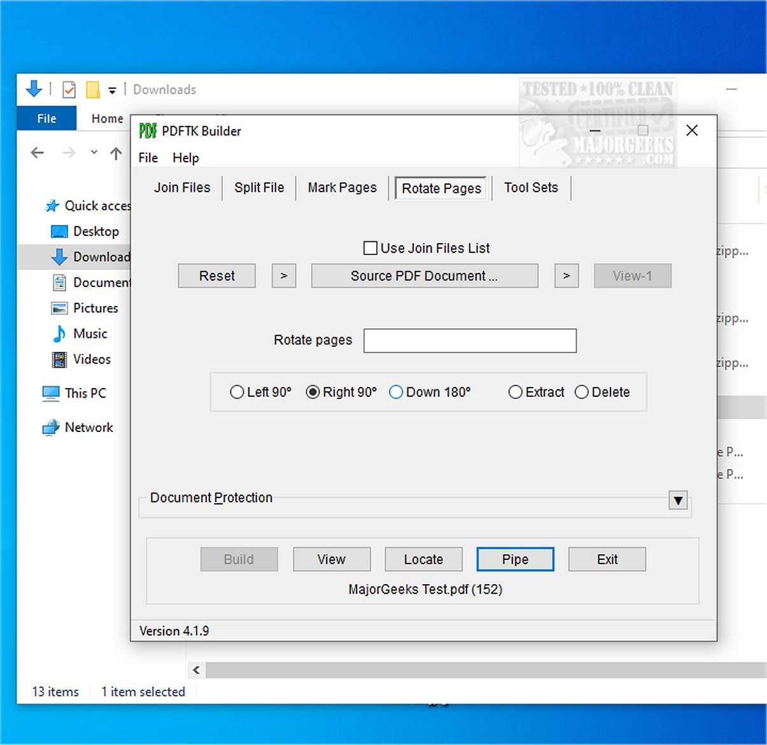Image resolution: width=767 pixels, height=745 pixels.
Task: Open Pictures in Explorer sidebar
Action: (85, 308)
